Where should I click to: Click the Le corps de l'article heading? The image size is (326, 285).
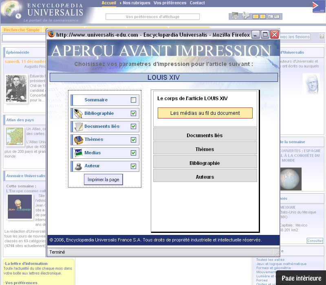pos(192,98)
